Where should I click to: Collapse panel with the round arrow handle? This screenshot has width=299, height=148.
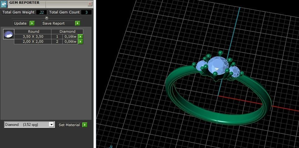[47, 18]
